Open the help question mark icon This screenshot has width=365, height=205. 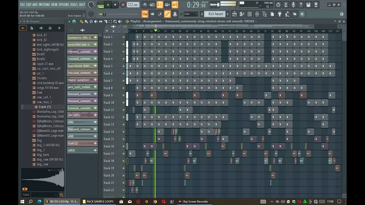(x=301, y=5)
